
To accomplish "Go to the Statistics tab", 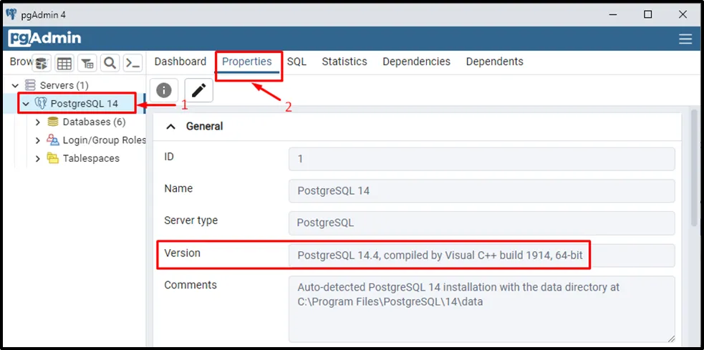I will click(344, 62).
